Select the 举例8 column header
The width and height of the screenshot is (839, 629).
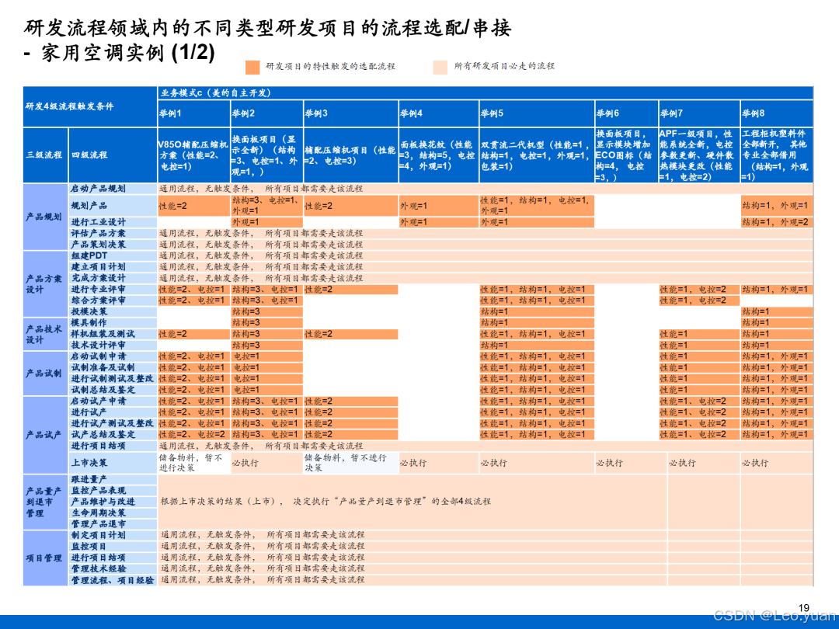tap(777, 113)
